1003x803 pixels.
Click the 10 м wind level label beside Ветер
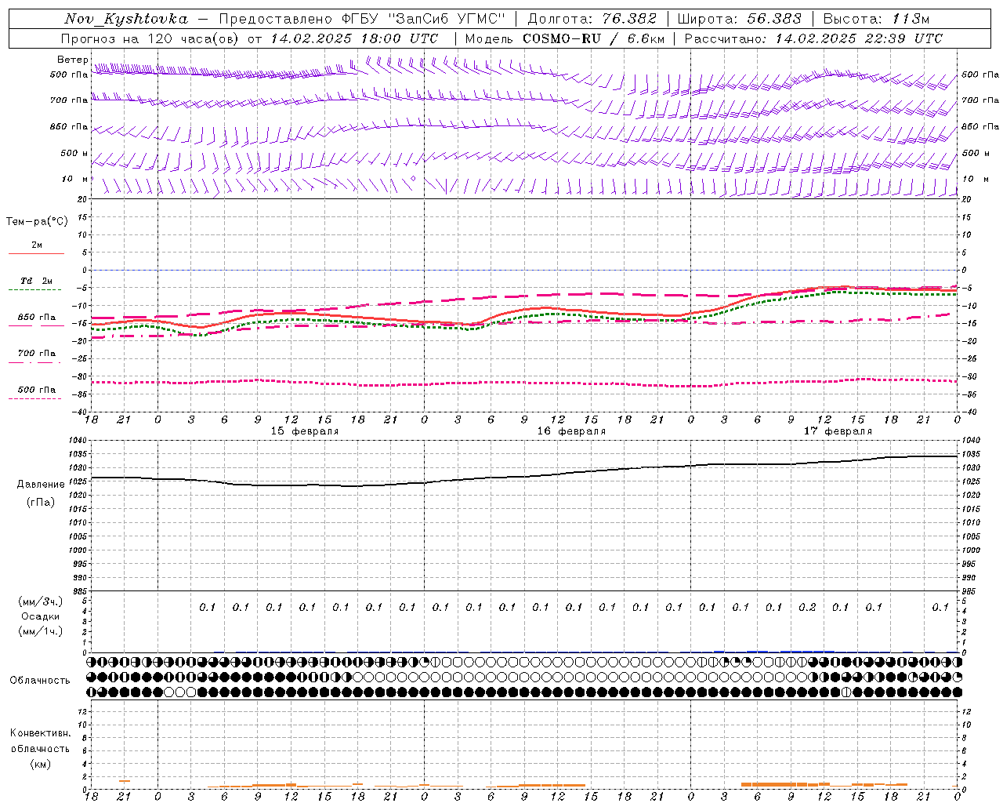click(75, 179)
